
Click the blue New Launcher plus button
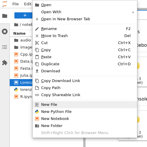click(24, 15)
